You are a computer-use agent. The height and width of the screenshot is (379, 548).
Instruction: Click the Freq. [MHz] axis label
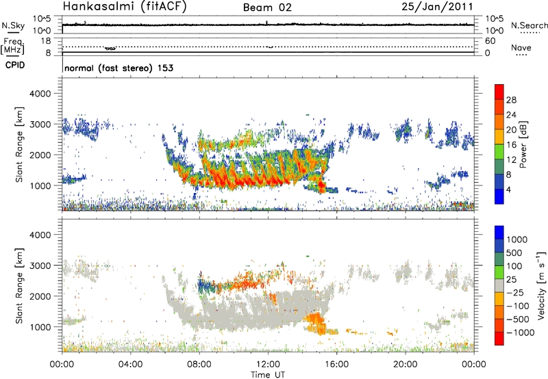tap(12, 46)
